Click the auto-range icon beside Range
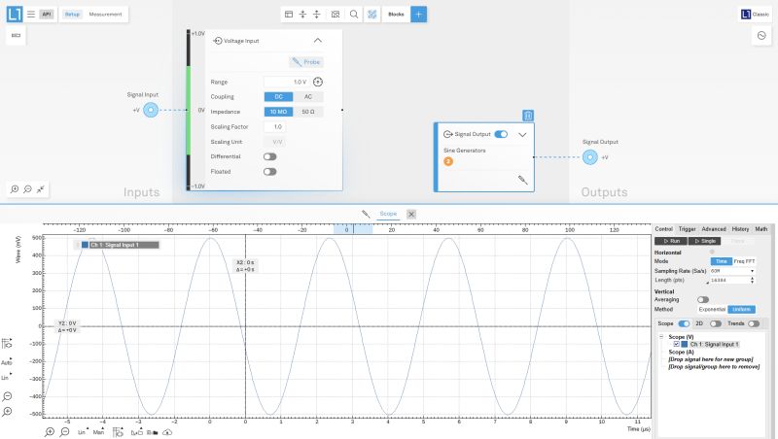Viewport: 778px width, 439px height. coord(318,82)
